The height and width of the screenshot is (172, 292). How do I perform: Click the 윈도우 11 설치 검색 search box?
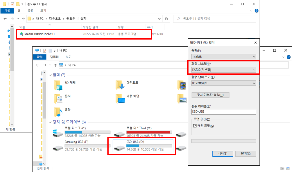pyautogui.click(x=215, y=19)
